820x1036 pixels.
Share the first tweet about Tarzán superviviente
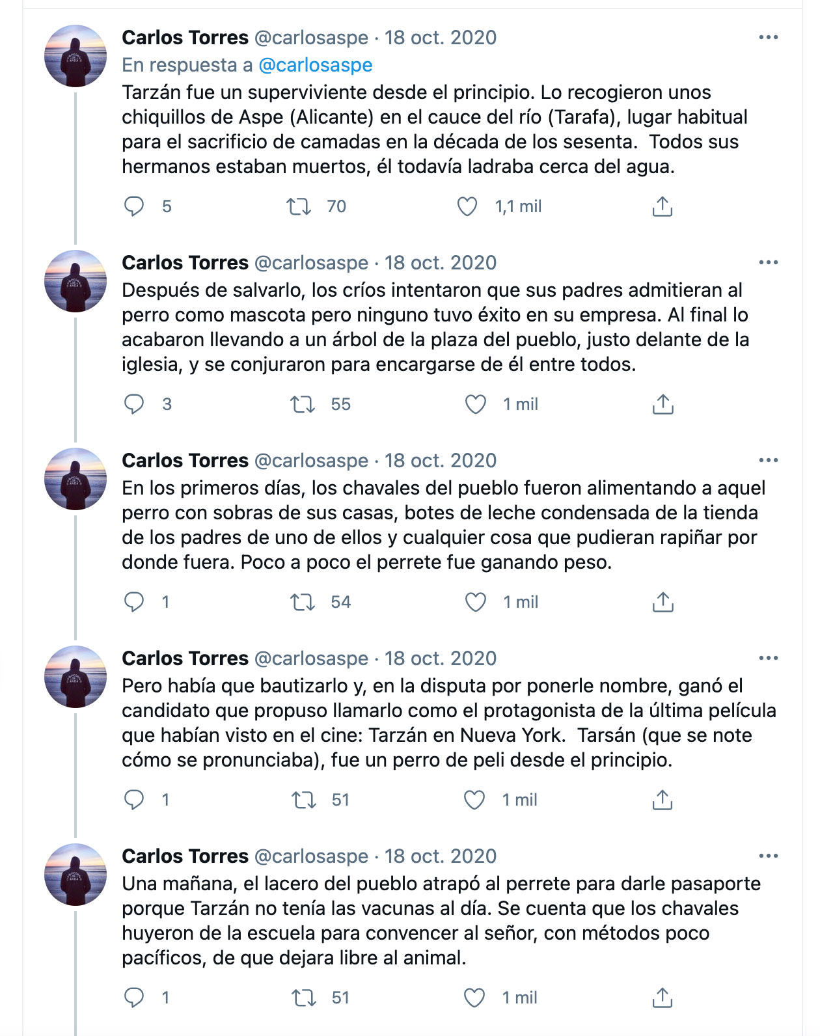[x=662, y=206]
